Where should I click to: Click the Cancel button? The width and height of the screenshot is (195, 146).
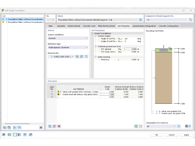171,135
